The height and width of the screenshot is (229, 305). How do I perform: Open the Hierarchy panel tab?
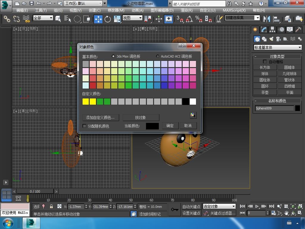(272, 30)
